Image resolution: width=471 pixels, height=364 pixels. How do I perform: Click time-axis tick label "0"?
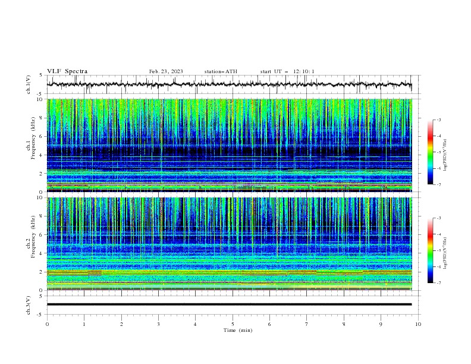(x=47, y=324)
